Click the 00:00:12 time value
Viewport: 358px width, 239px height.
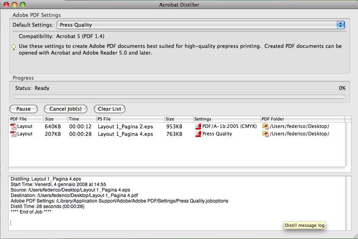tap(81, 127)
